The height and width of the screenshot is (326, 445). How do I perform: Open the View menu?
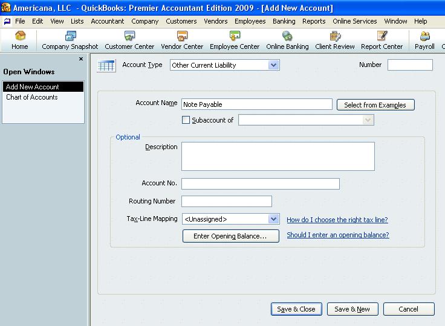pyautogui.click(x=57, y=21)
